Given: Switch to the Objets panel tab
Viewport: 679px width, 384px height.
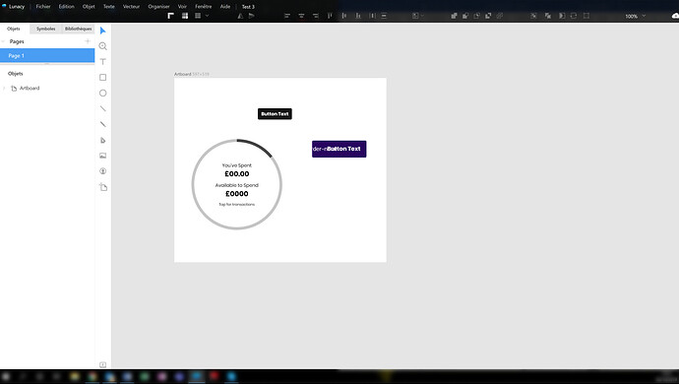Looking at the screenshot, I should 14,29.
